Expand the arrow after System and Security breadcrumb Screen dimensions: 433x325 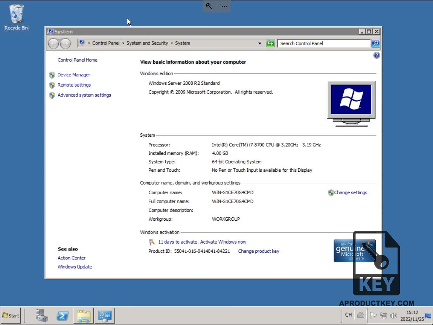172,43
